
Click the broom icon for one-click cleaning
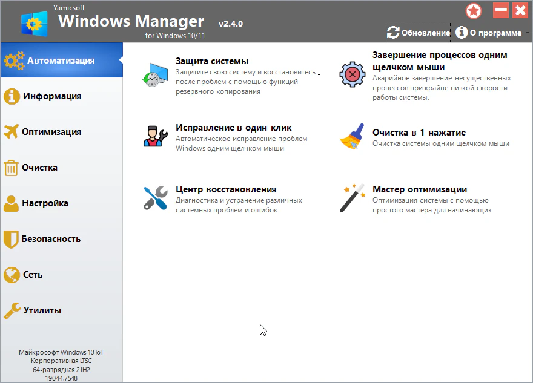pos(352,136)
